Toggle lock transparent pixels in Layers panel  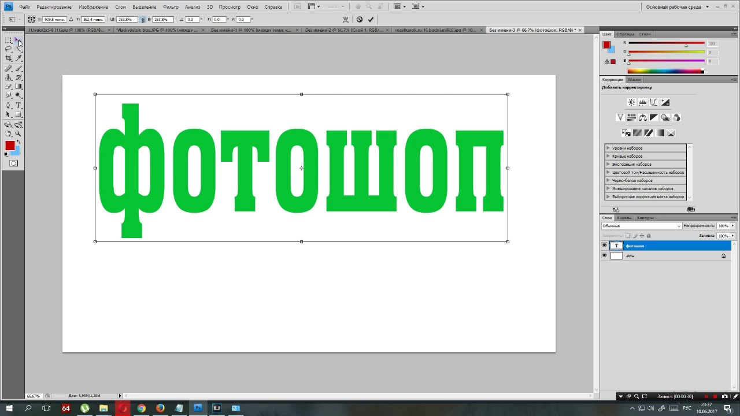(x=628, y=236)
